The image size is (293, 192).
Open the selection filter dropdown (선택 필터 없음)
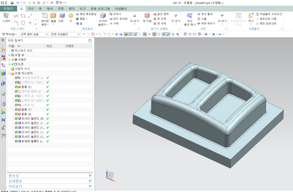[34, 34]
